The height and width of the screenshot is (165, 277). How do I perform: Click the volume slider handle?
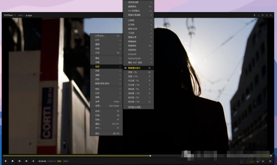pyautogui.click(x=271, y=156)
